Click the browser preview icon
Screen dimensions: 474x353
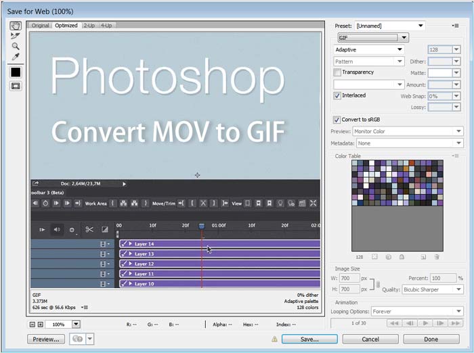coord(78,339)
